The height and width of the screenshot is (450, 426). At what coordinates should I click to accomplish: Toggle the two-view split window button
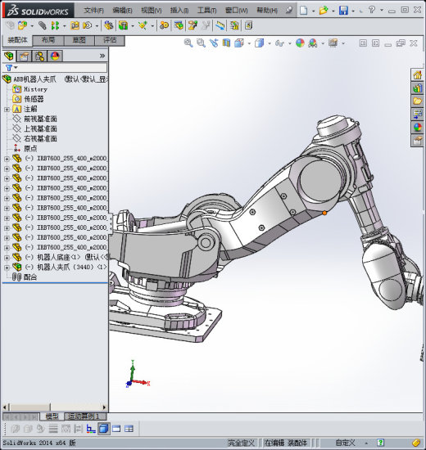(116, 429)
